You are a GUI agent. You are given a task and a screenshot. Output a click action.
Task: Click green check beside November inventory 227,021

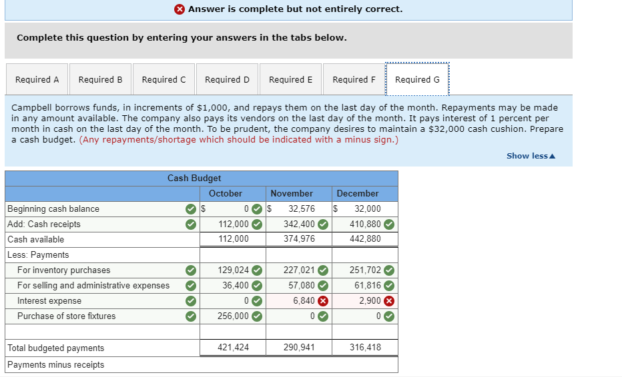[323, 270]
